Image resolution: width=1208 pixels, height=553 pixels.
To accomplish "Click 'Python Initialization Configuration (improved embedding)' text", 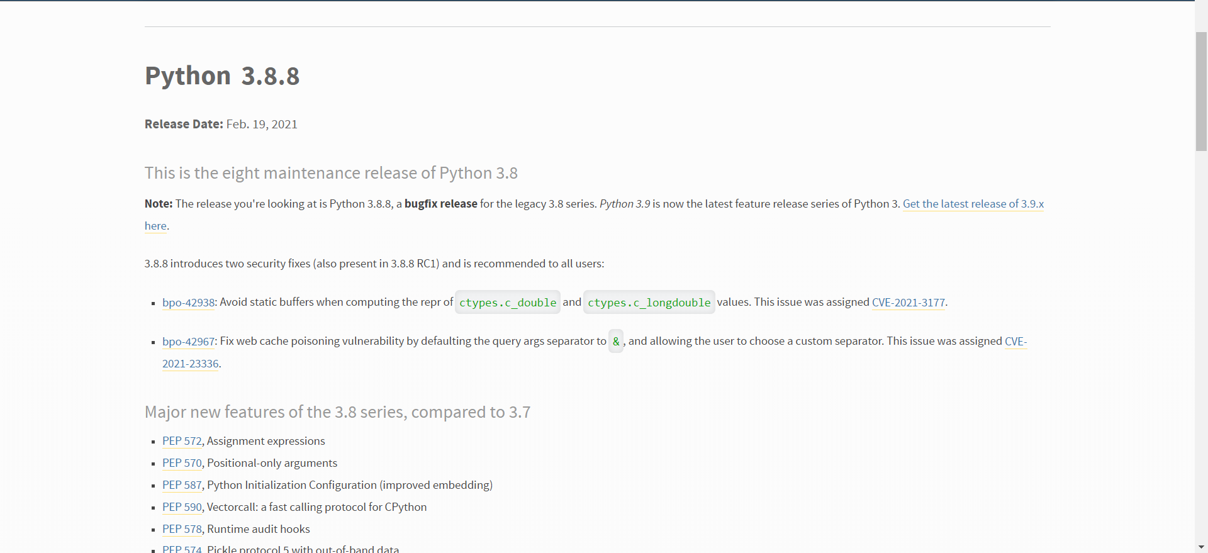I will coord(350,485).
